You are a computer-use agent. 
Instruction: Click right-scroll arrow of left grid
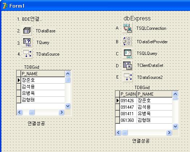pos(61,112)
